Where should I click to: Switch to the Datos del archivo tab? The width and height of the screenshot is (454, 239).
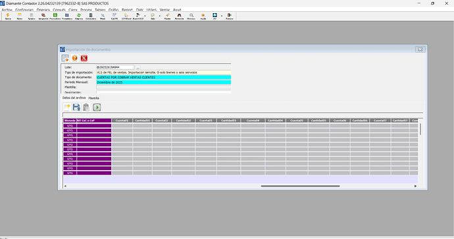point(74,98)
